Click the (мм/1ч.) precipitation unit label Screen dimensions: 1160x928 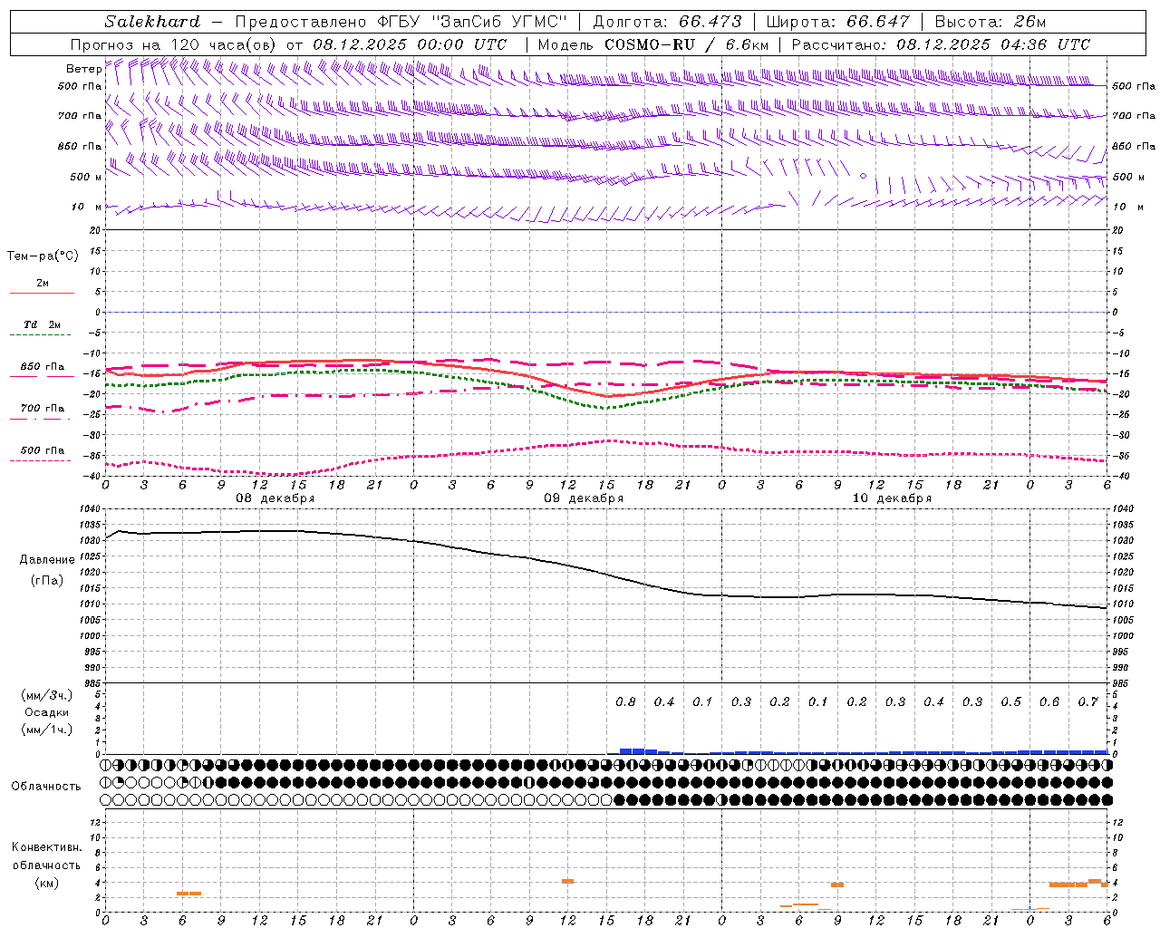[x=46, y=730]
